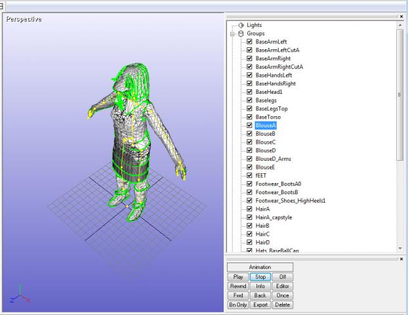Select Footwear_Shoes_HighHeels1 in the groups list

[291, 200]
